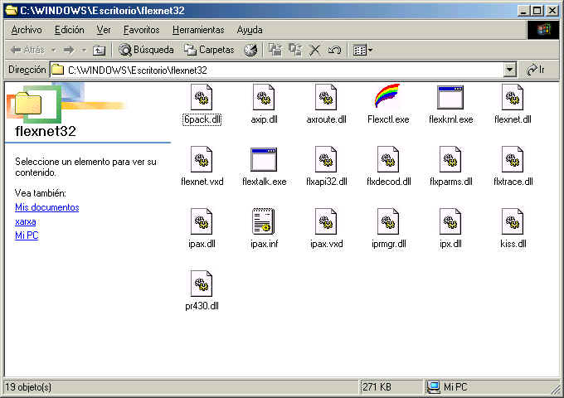This screenshot has width=564, height=398.
Task: Select the flexkrnl.exe program icon
Action: click(450, 98)
